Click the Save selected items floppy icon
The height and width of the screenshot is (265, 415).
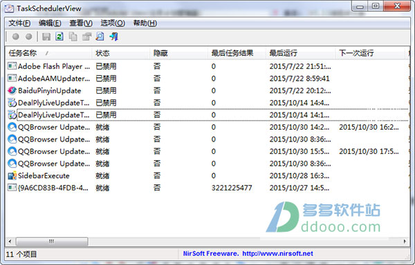pos(46,37)
